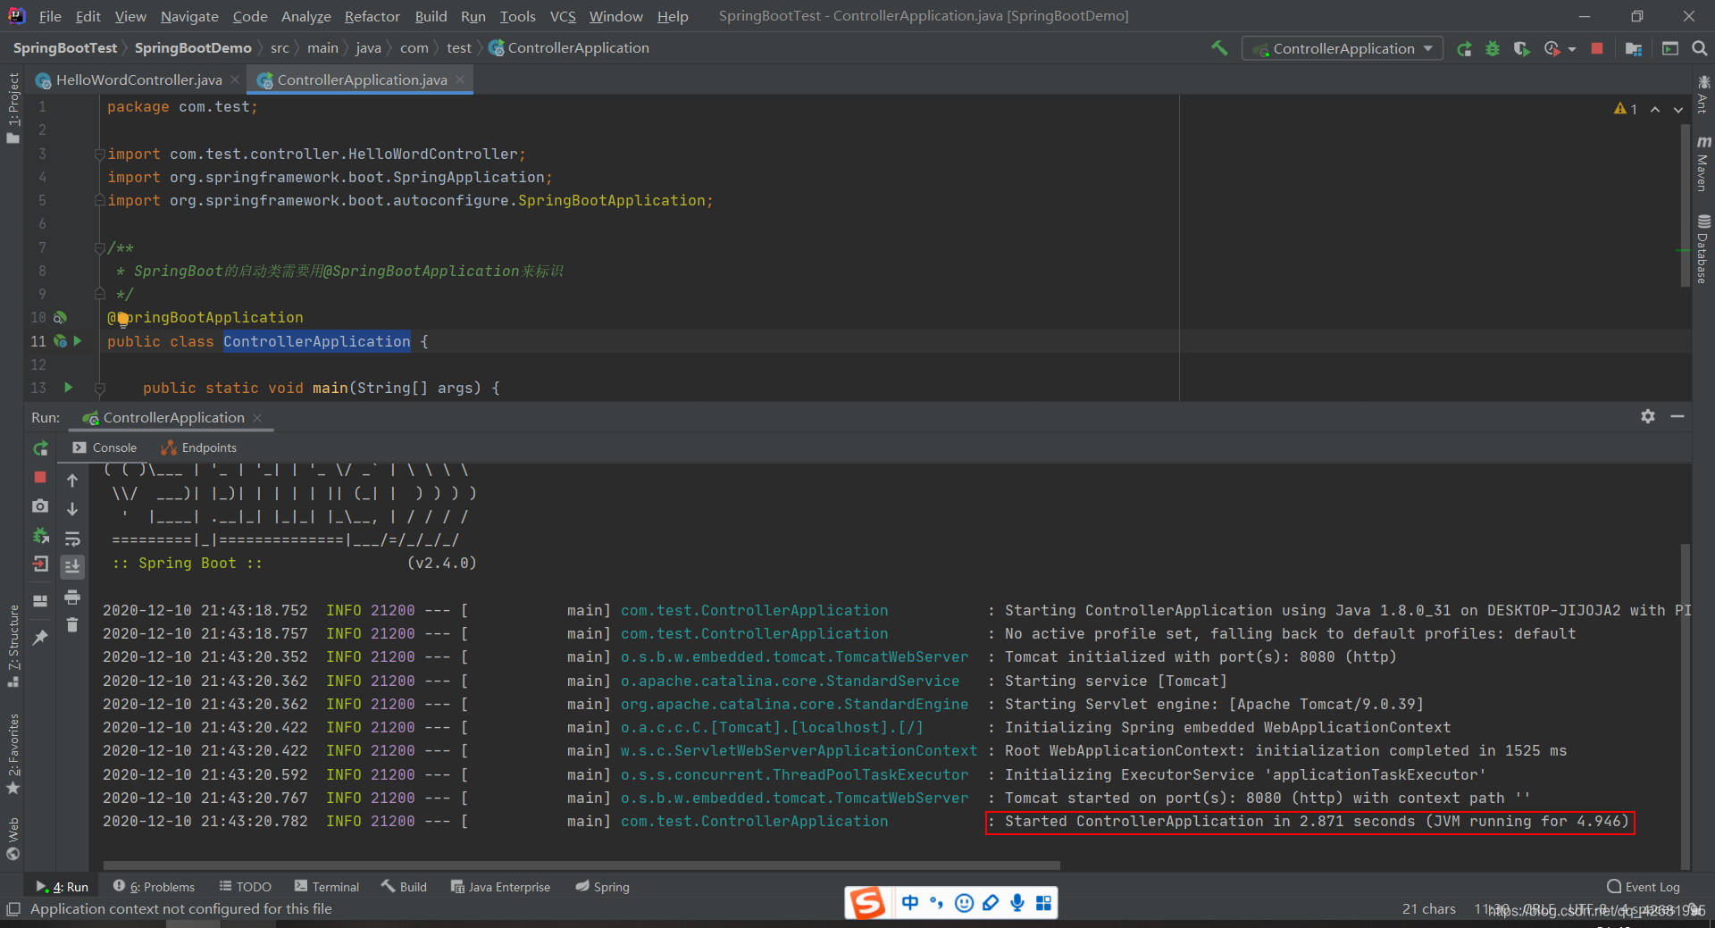Build project with the hammer icon

1219,48
